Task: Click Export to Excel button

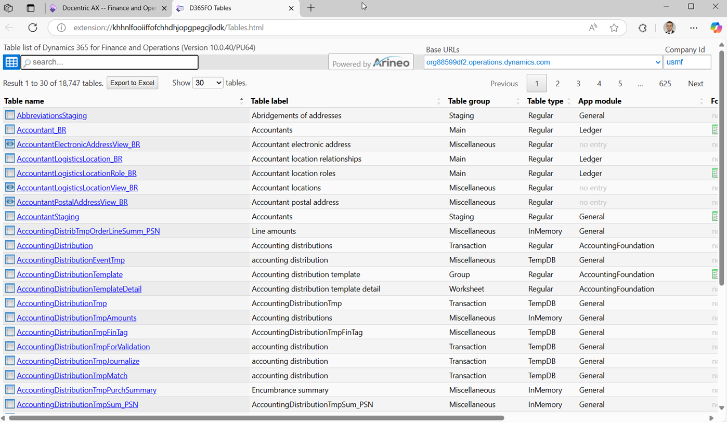Action: 133,83
